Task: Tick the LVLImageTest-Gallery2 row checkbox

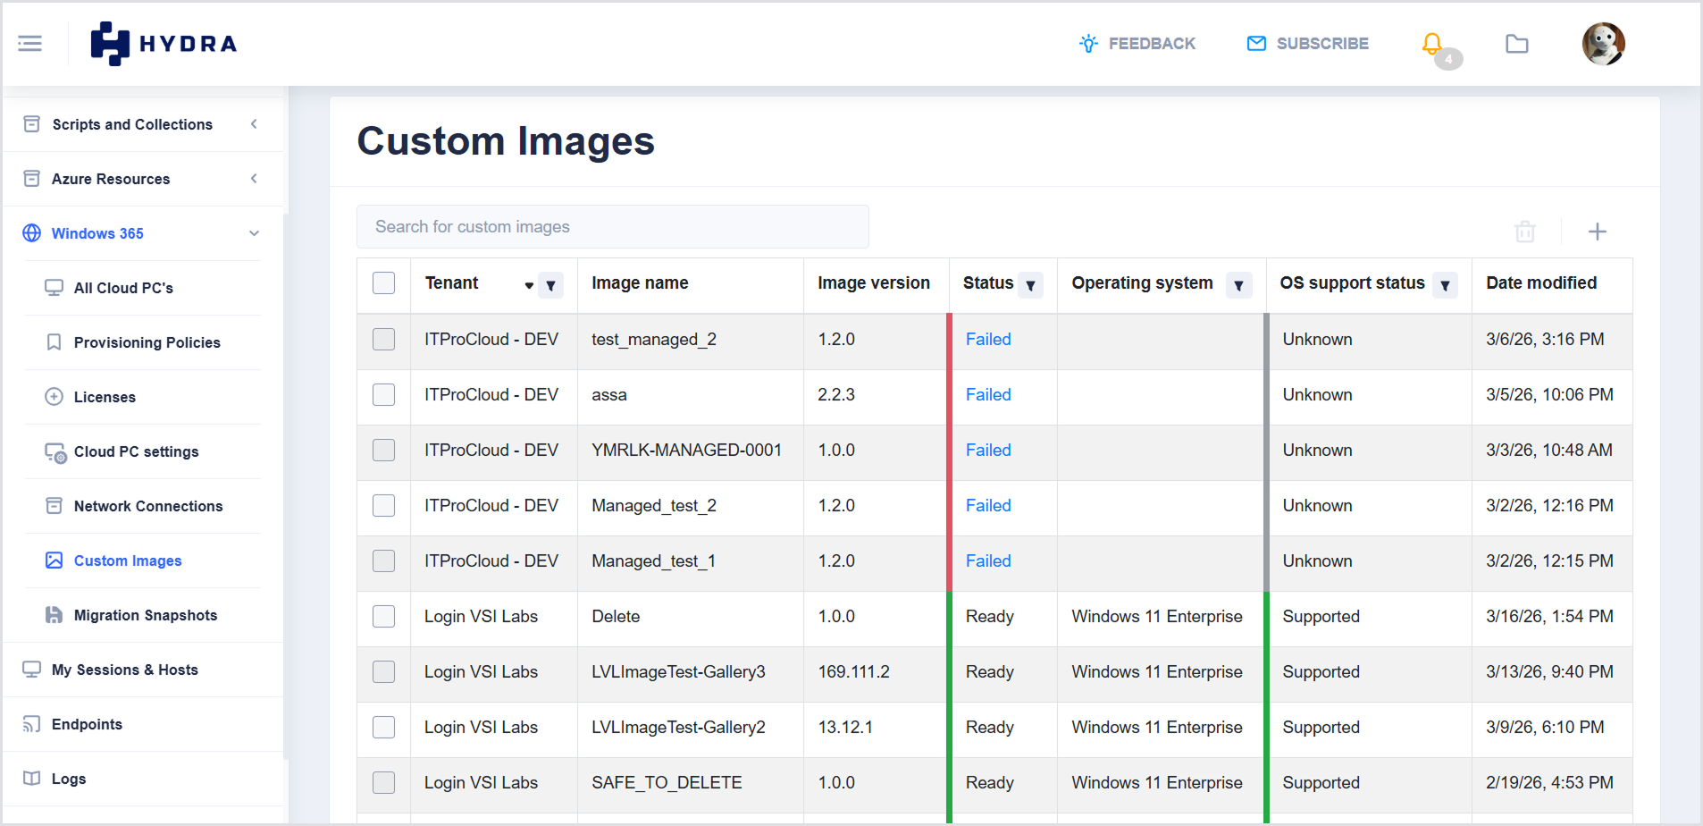Action: (383, 728)
